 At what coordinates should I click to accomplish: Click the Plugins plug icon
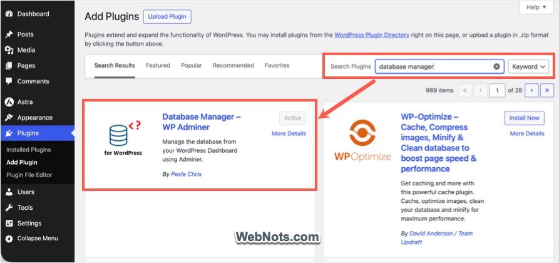tap(9, 133)
